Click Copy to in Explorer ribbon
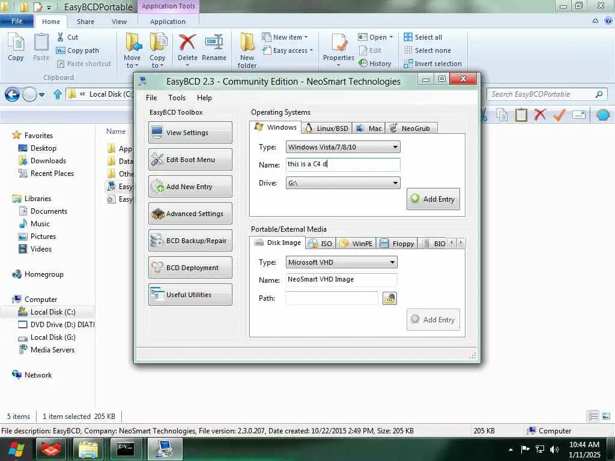Image resolution: width=615 pixels, height=461 pixels. (157, 51)
